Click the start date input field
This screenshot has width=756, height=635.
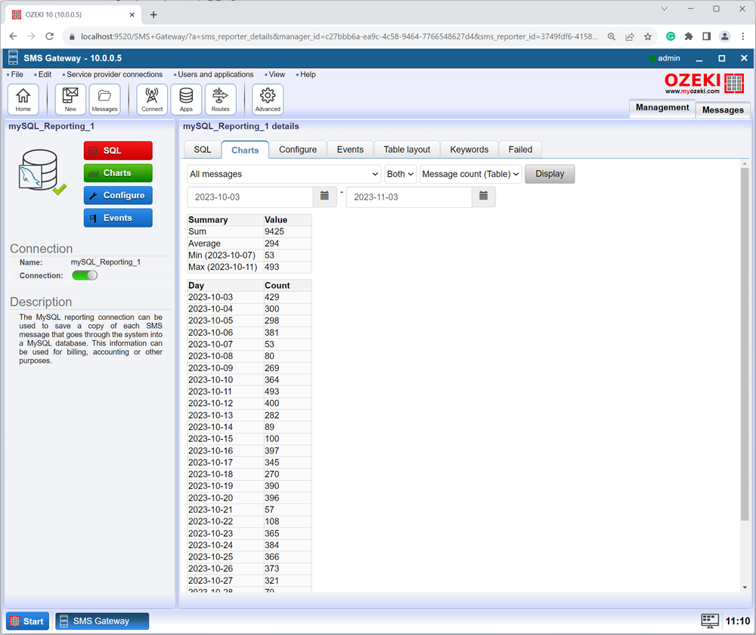[x=250, y=197]
